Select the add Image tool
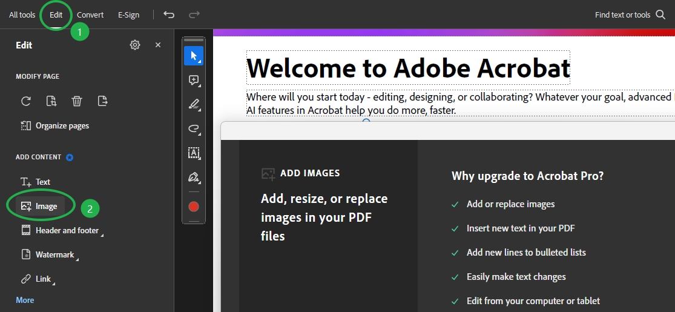Viewport: 675px width, 312px height. 39,207
